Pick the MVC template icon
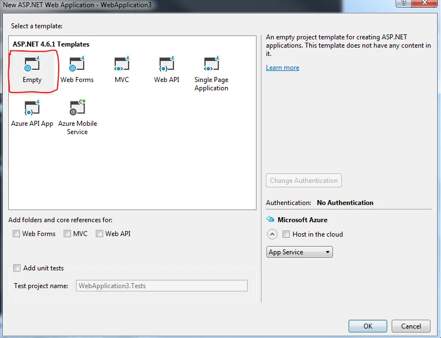Viewport: 441px width, 338px height. (121, 64)
